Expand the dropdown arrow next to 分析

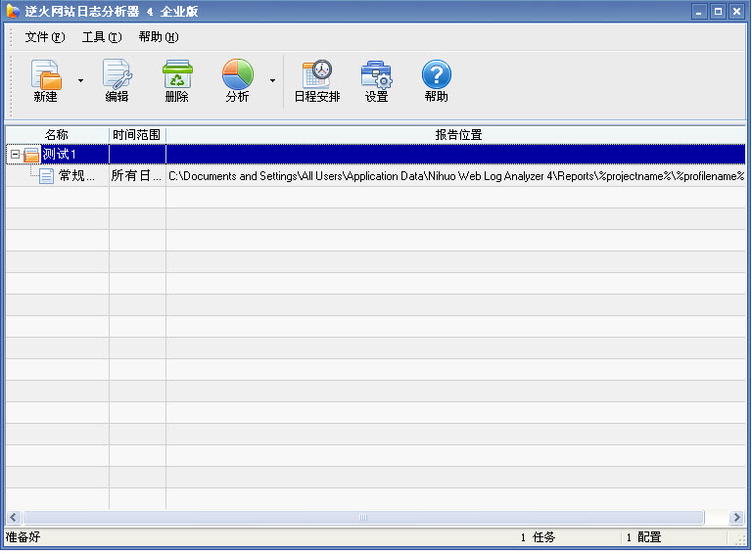[x=272, y=80]
